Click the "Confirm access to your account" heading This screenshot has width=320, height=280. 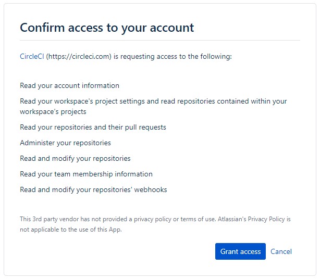pyautogui.click(x=107, y=28)
